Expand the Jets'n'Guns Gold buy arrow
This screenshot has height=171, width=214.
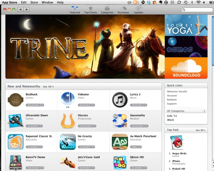click(x=93, y=168)
